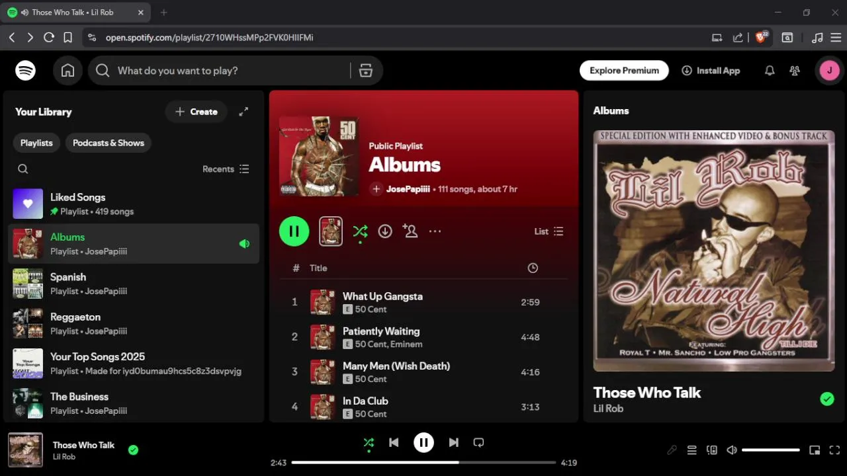Filter the library by Podcasts & Shows
The height and width of the screenshot is (476, 847).
[109, 143]
